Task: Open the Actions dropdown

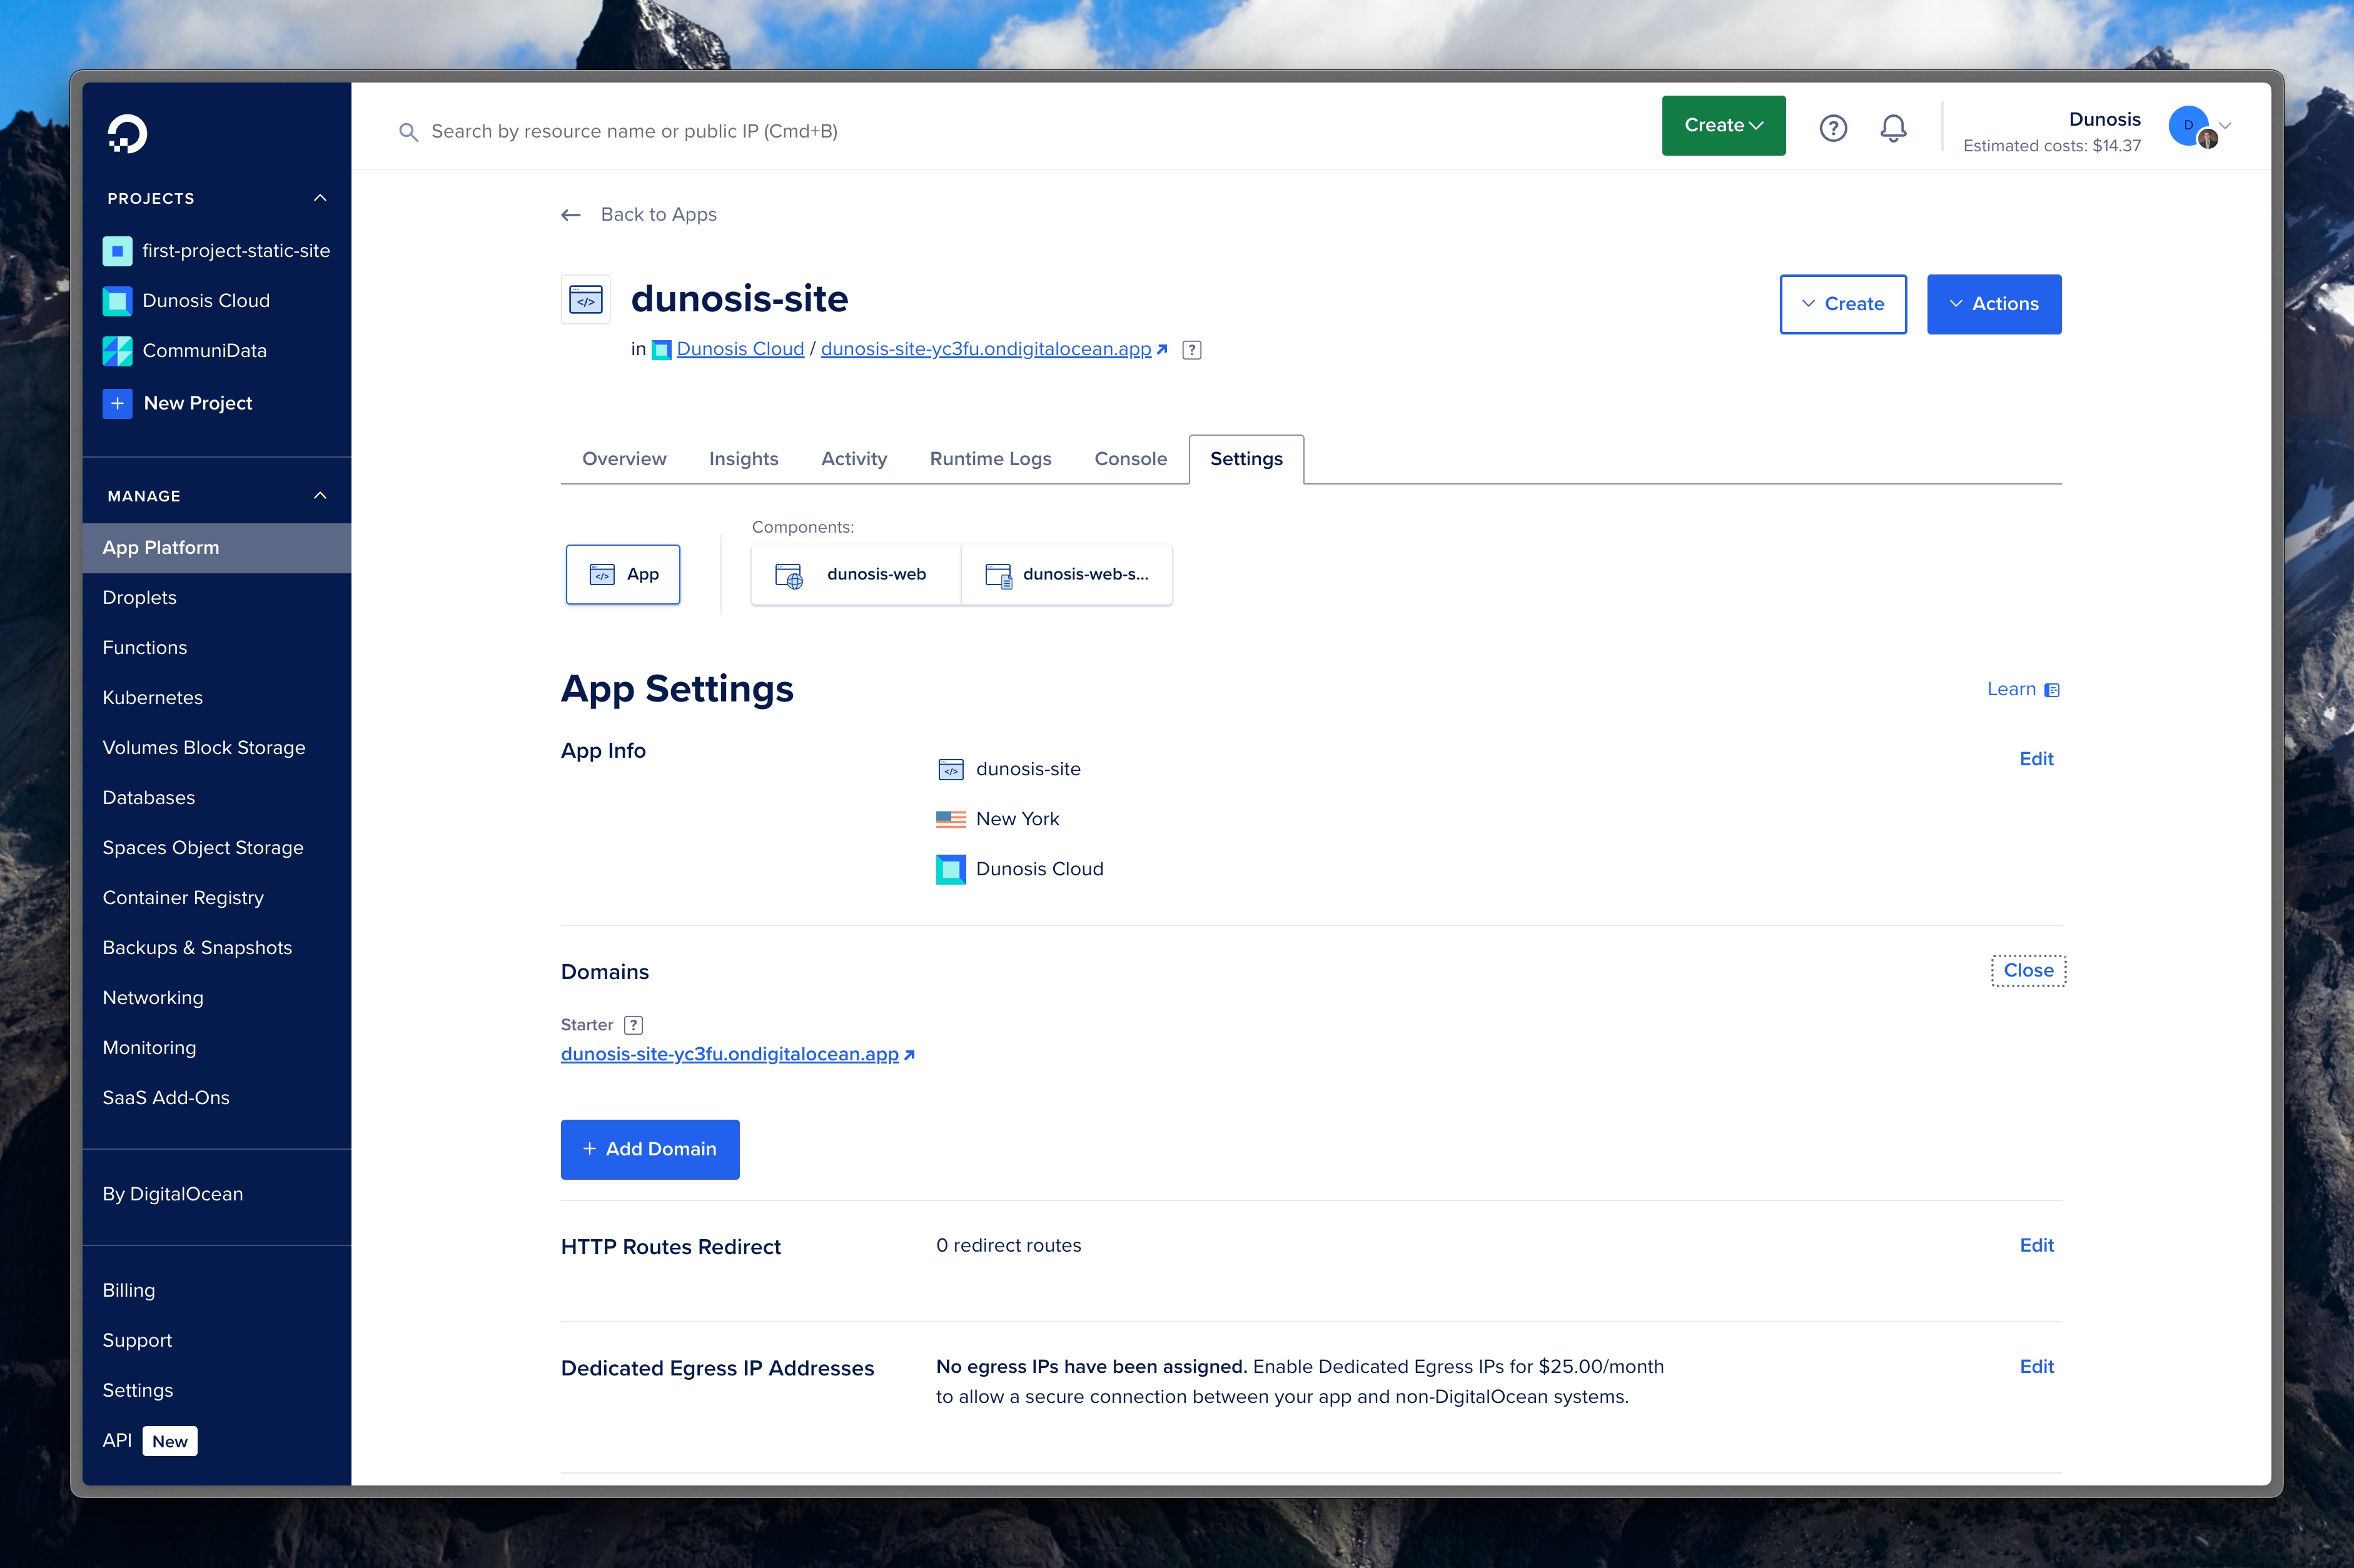Action: click(1993, 304)
